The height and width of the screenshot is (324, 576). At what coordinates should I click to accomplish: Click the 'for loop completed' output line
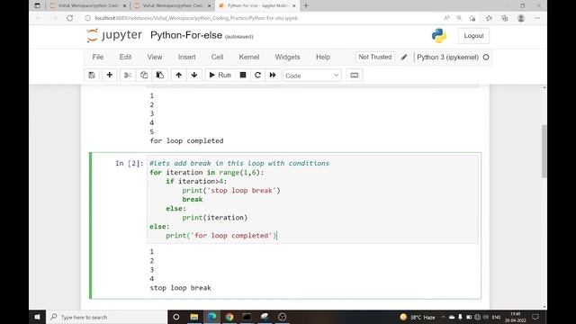(186, 140)
